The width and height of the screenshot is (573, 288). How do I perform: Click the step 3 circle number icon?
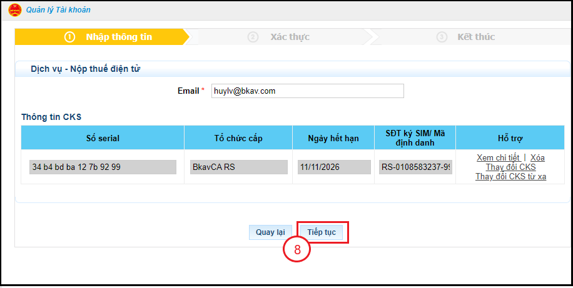pyautogui.click(x=442, y=37)
